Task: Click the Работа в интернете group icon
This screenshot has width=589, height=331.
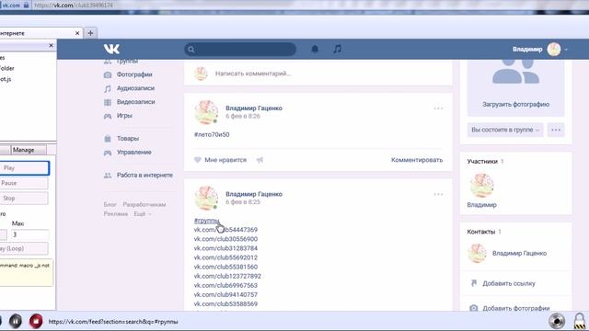Action: tap(108, 176)
